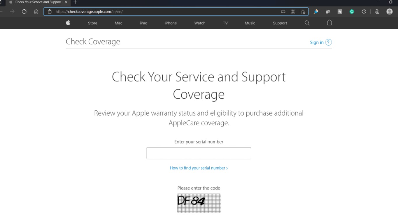Open the 'tb' extension icon
Image resolution: width=398 pixels, height=217 pixels.
[340, 12]
